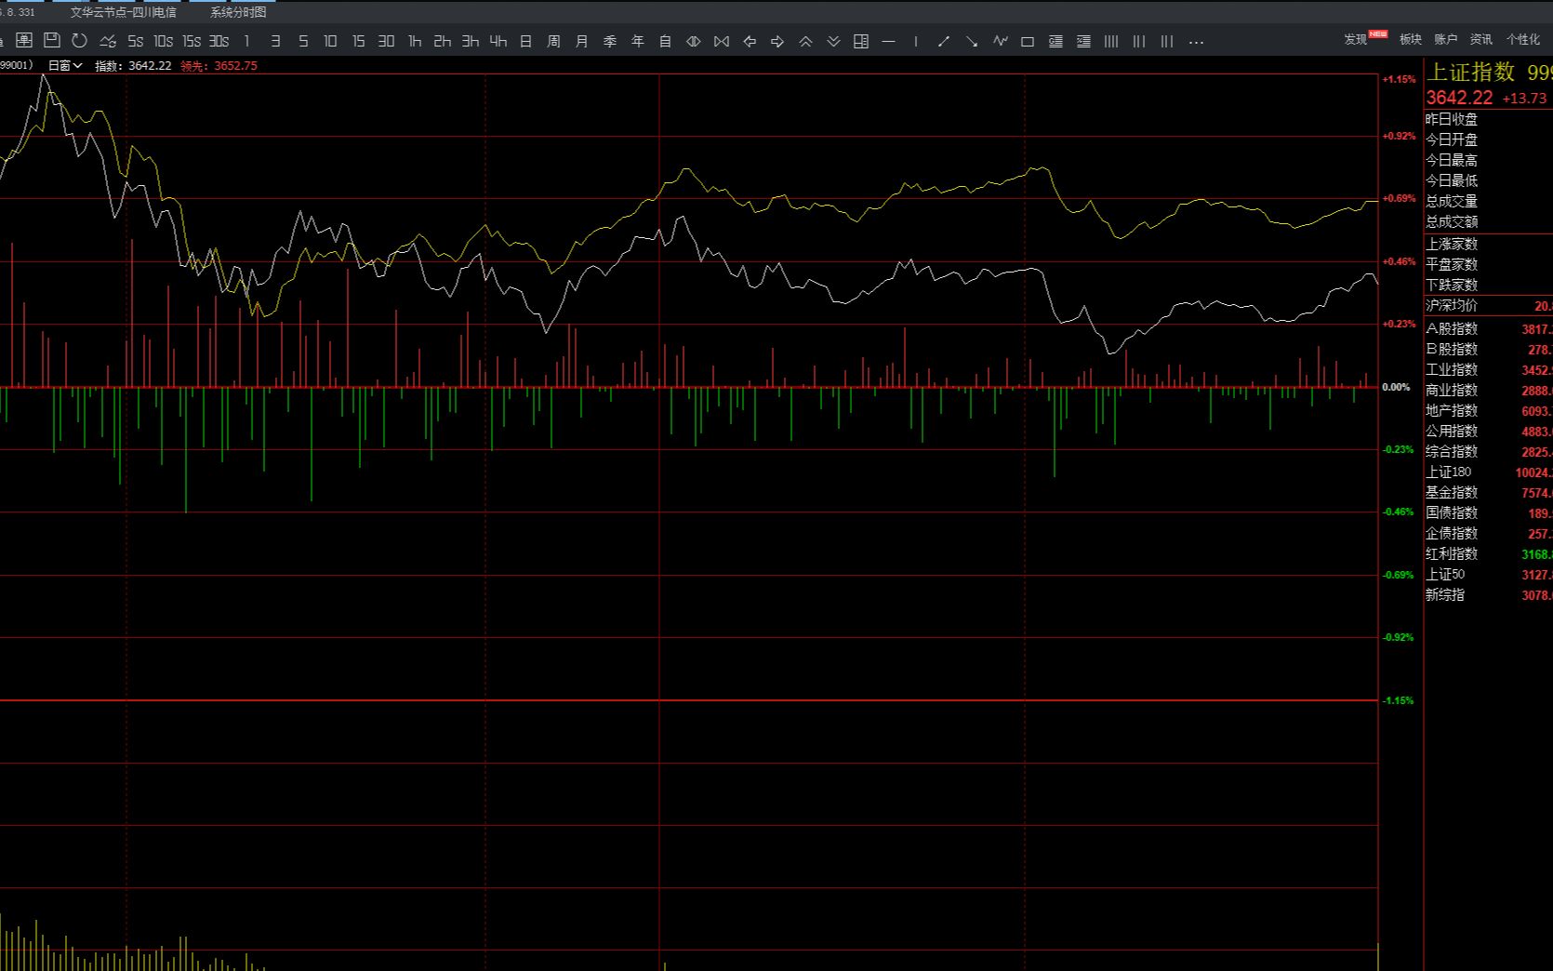Image resolution: width=1553 pixels, height=971 pixels.
Task: Click the double chevron down icon
Action: (833, 41)
